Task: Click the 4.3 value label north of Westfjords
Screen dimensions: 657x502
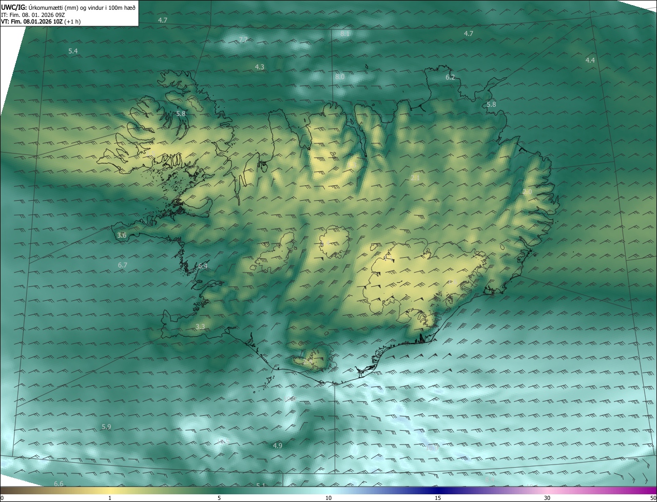Action: click(260, 67)
